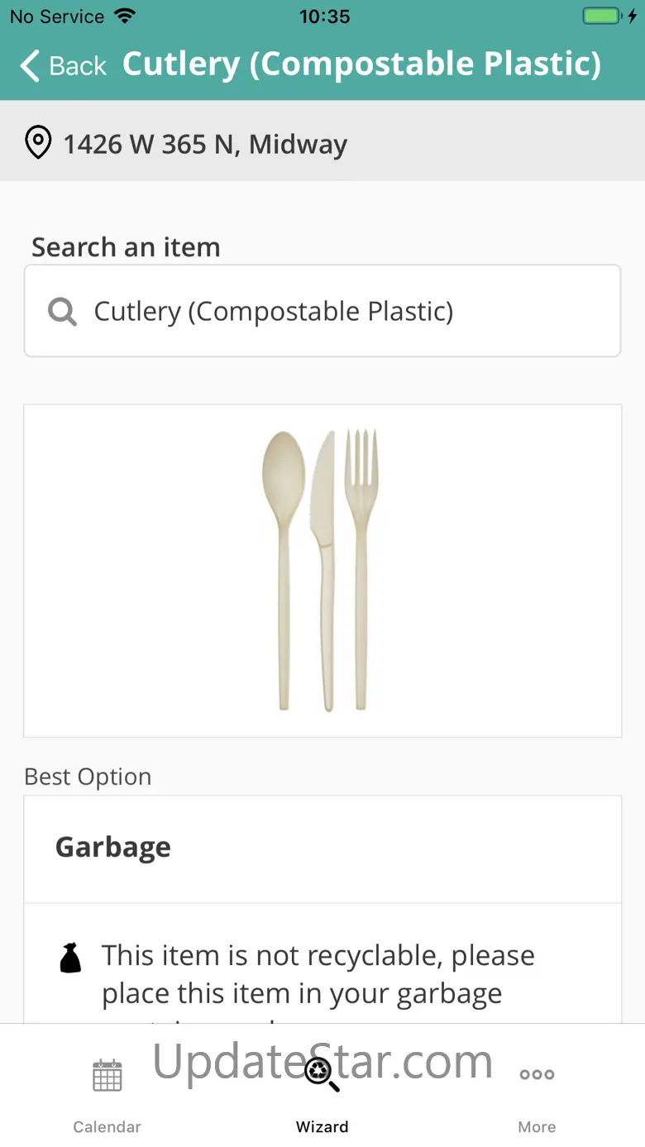Open the More tab label
This screenshot has width=645, height=1147.
pos(537,1126)
